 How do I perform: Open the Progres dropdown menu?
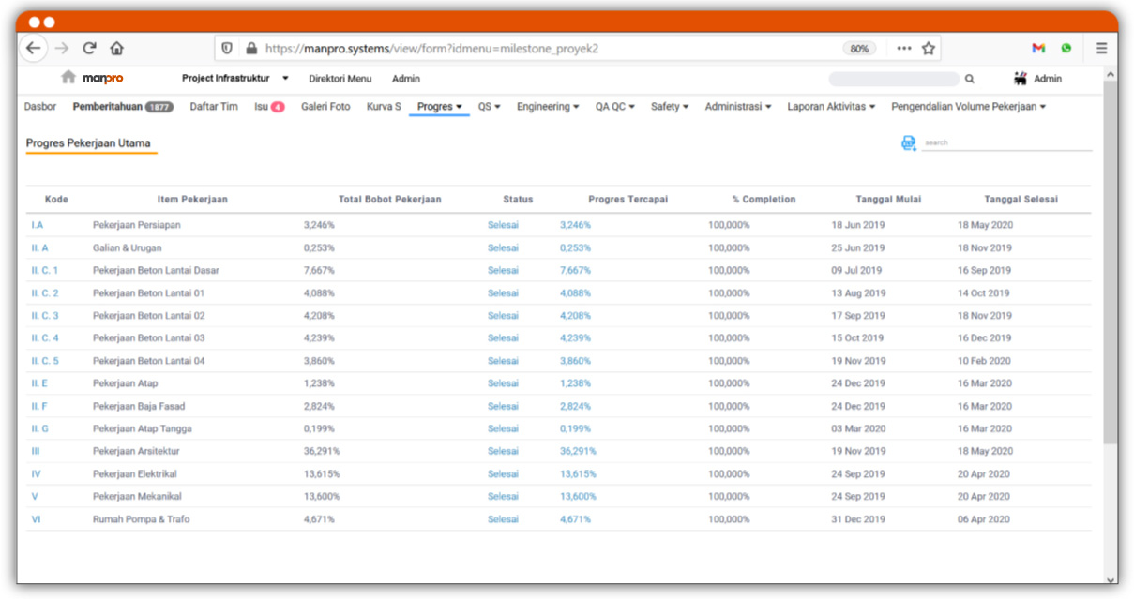tap(439, 107)
